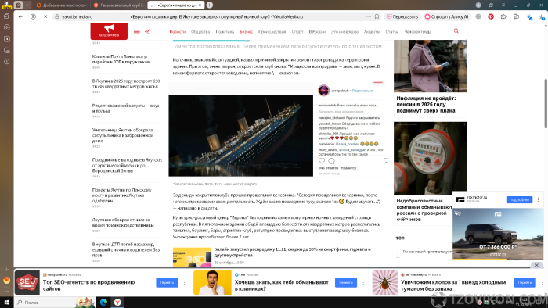Open the three-dots menu in the address bar
548x308 pixels.
[369, 16]
